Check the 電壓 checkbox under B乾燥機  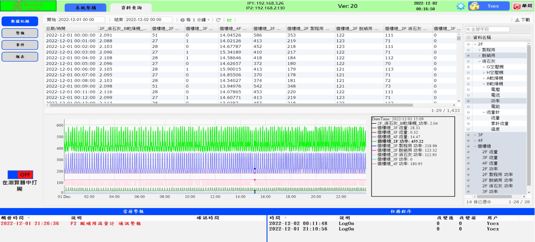(x=468, y=90)
